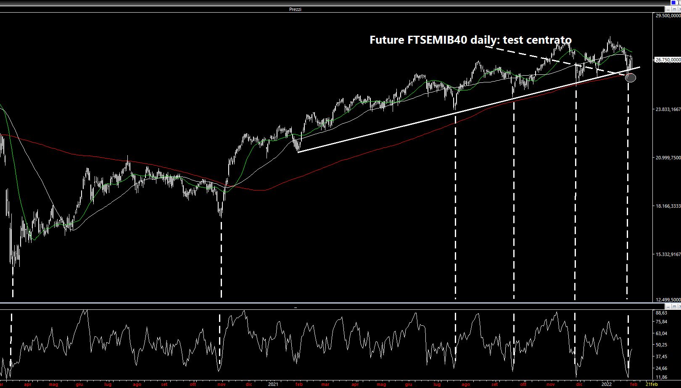This screenshot has height=388, width=681.
Task: Minimize the Prezzi chart pane
Action: [x=668, y=9]
